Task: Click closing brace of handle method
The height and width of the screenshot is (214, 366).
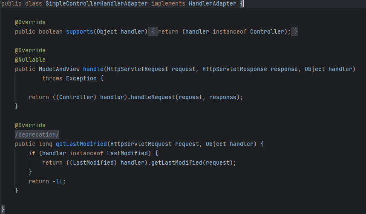Action: (x=17, y=106)
